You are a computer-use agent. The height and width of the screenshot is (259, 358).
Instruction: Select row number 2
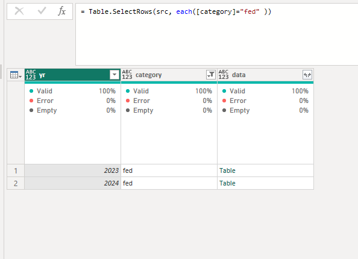(16, 183)
